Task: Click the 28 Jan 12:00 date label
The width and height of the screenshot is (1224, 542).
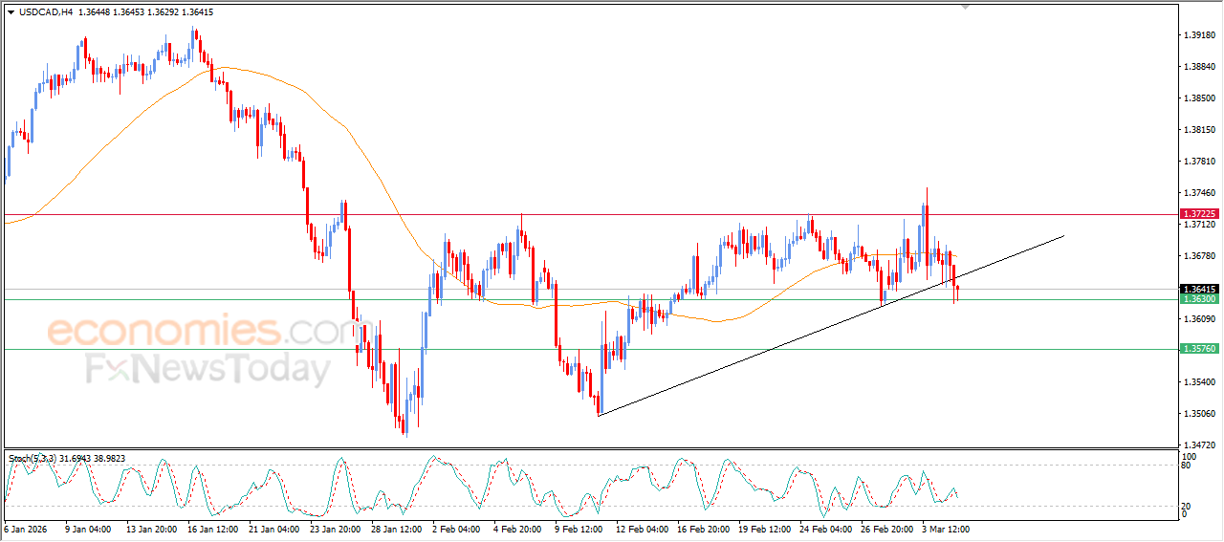Action: [396, 528]
